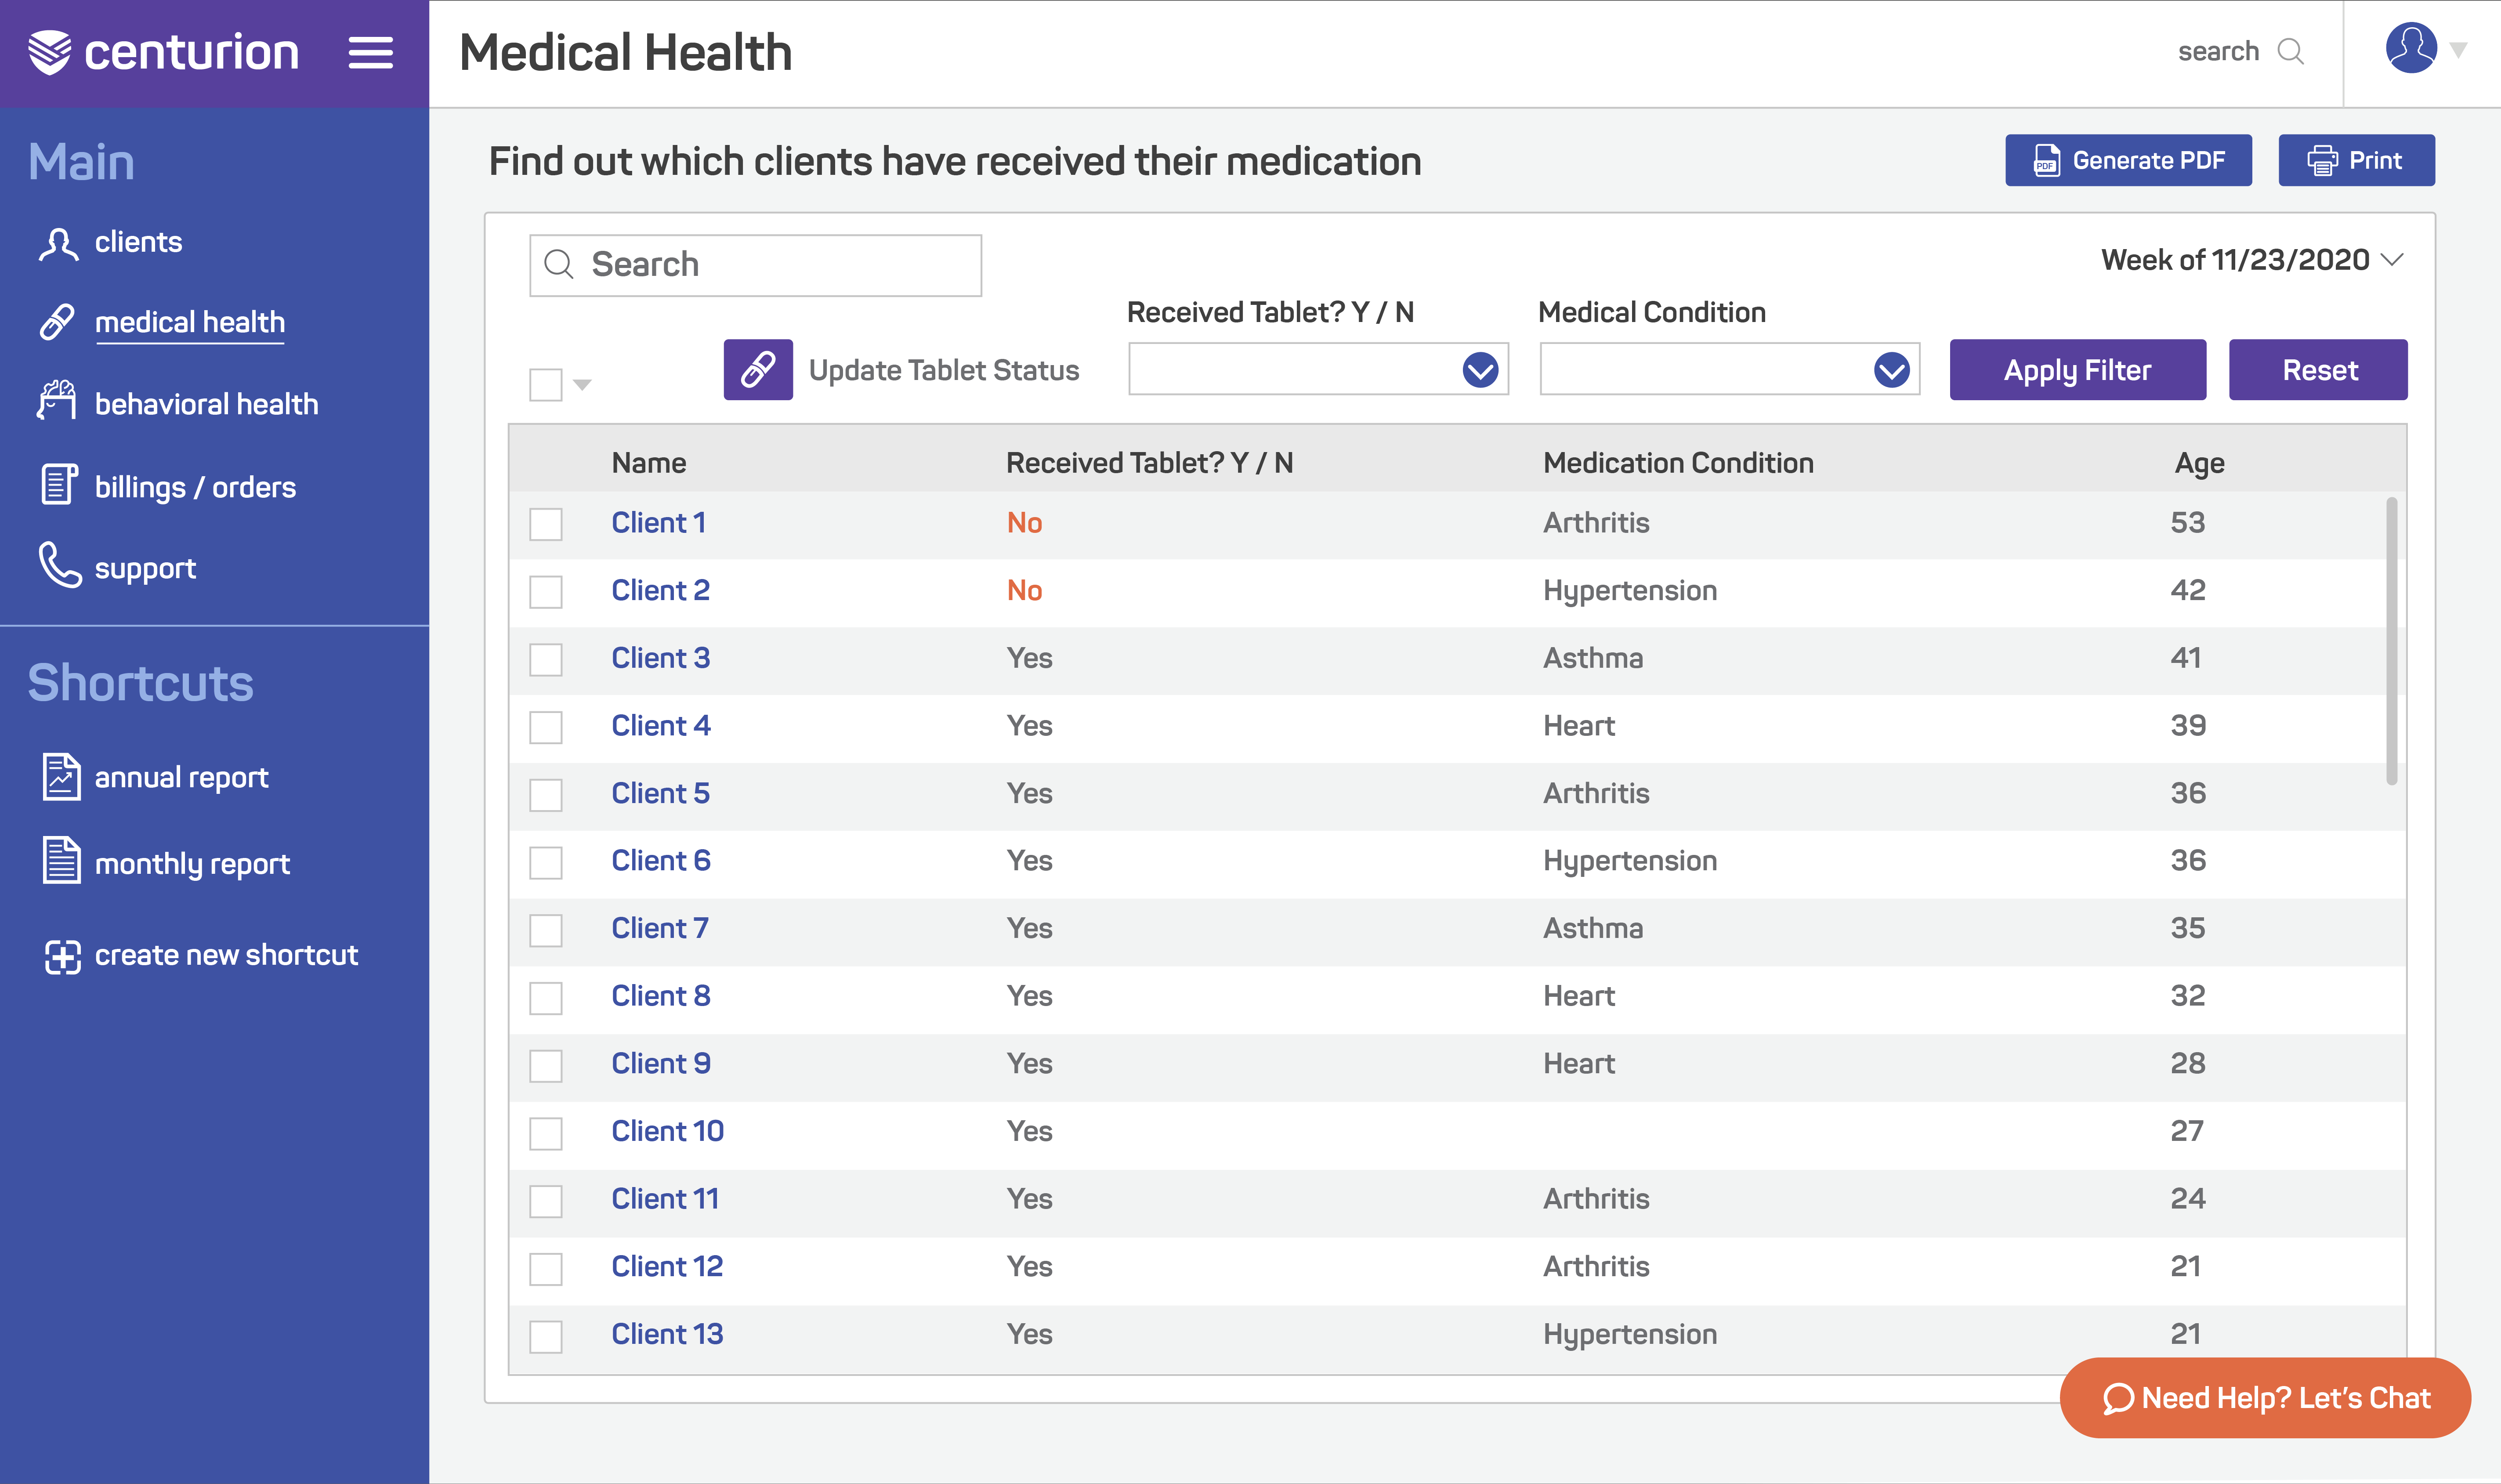Start chat via Need Help? Let's Chat
The width and height of the screenshot is (2501, 1484).
pyautogui.click(x=2265, y=1398)
